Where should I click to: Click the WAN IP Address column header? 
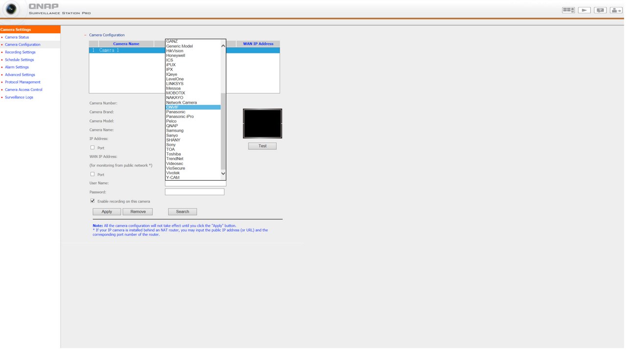tap(258, 44)
